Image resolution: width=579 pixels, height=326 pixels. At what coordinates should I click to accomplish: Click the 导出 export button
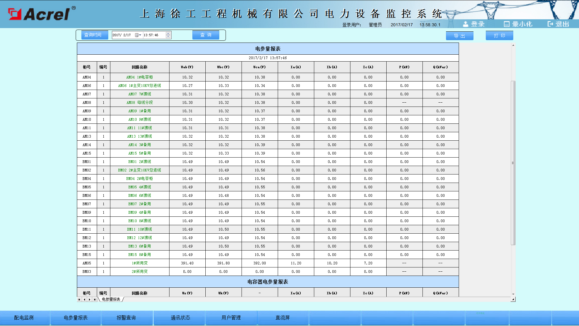pos(459,36)
